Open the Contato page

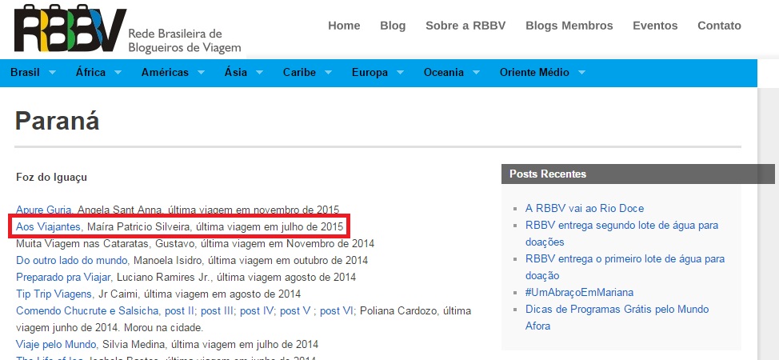click(719, 26)
